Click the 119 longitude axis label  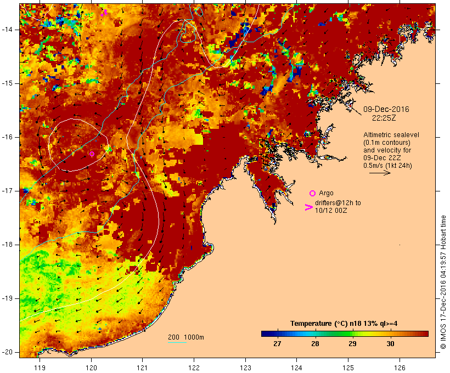point(40,368)
